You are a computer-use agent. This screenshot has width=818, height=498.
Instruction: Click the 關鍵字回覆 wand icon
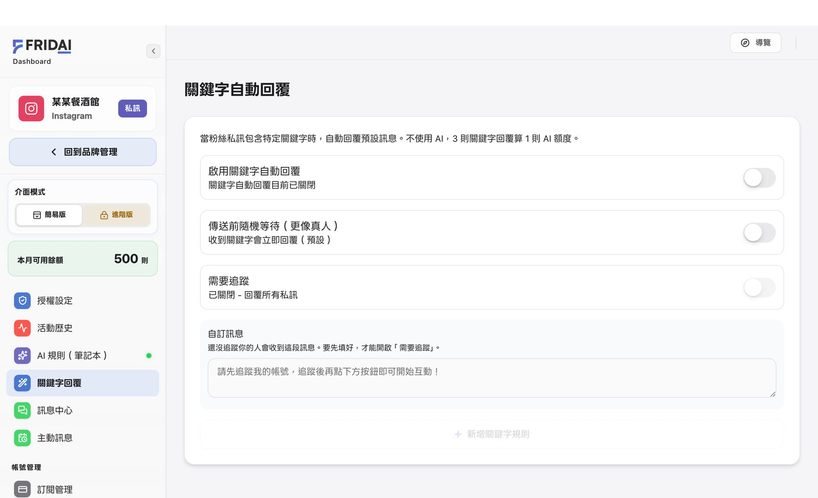22,383
